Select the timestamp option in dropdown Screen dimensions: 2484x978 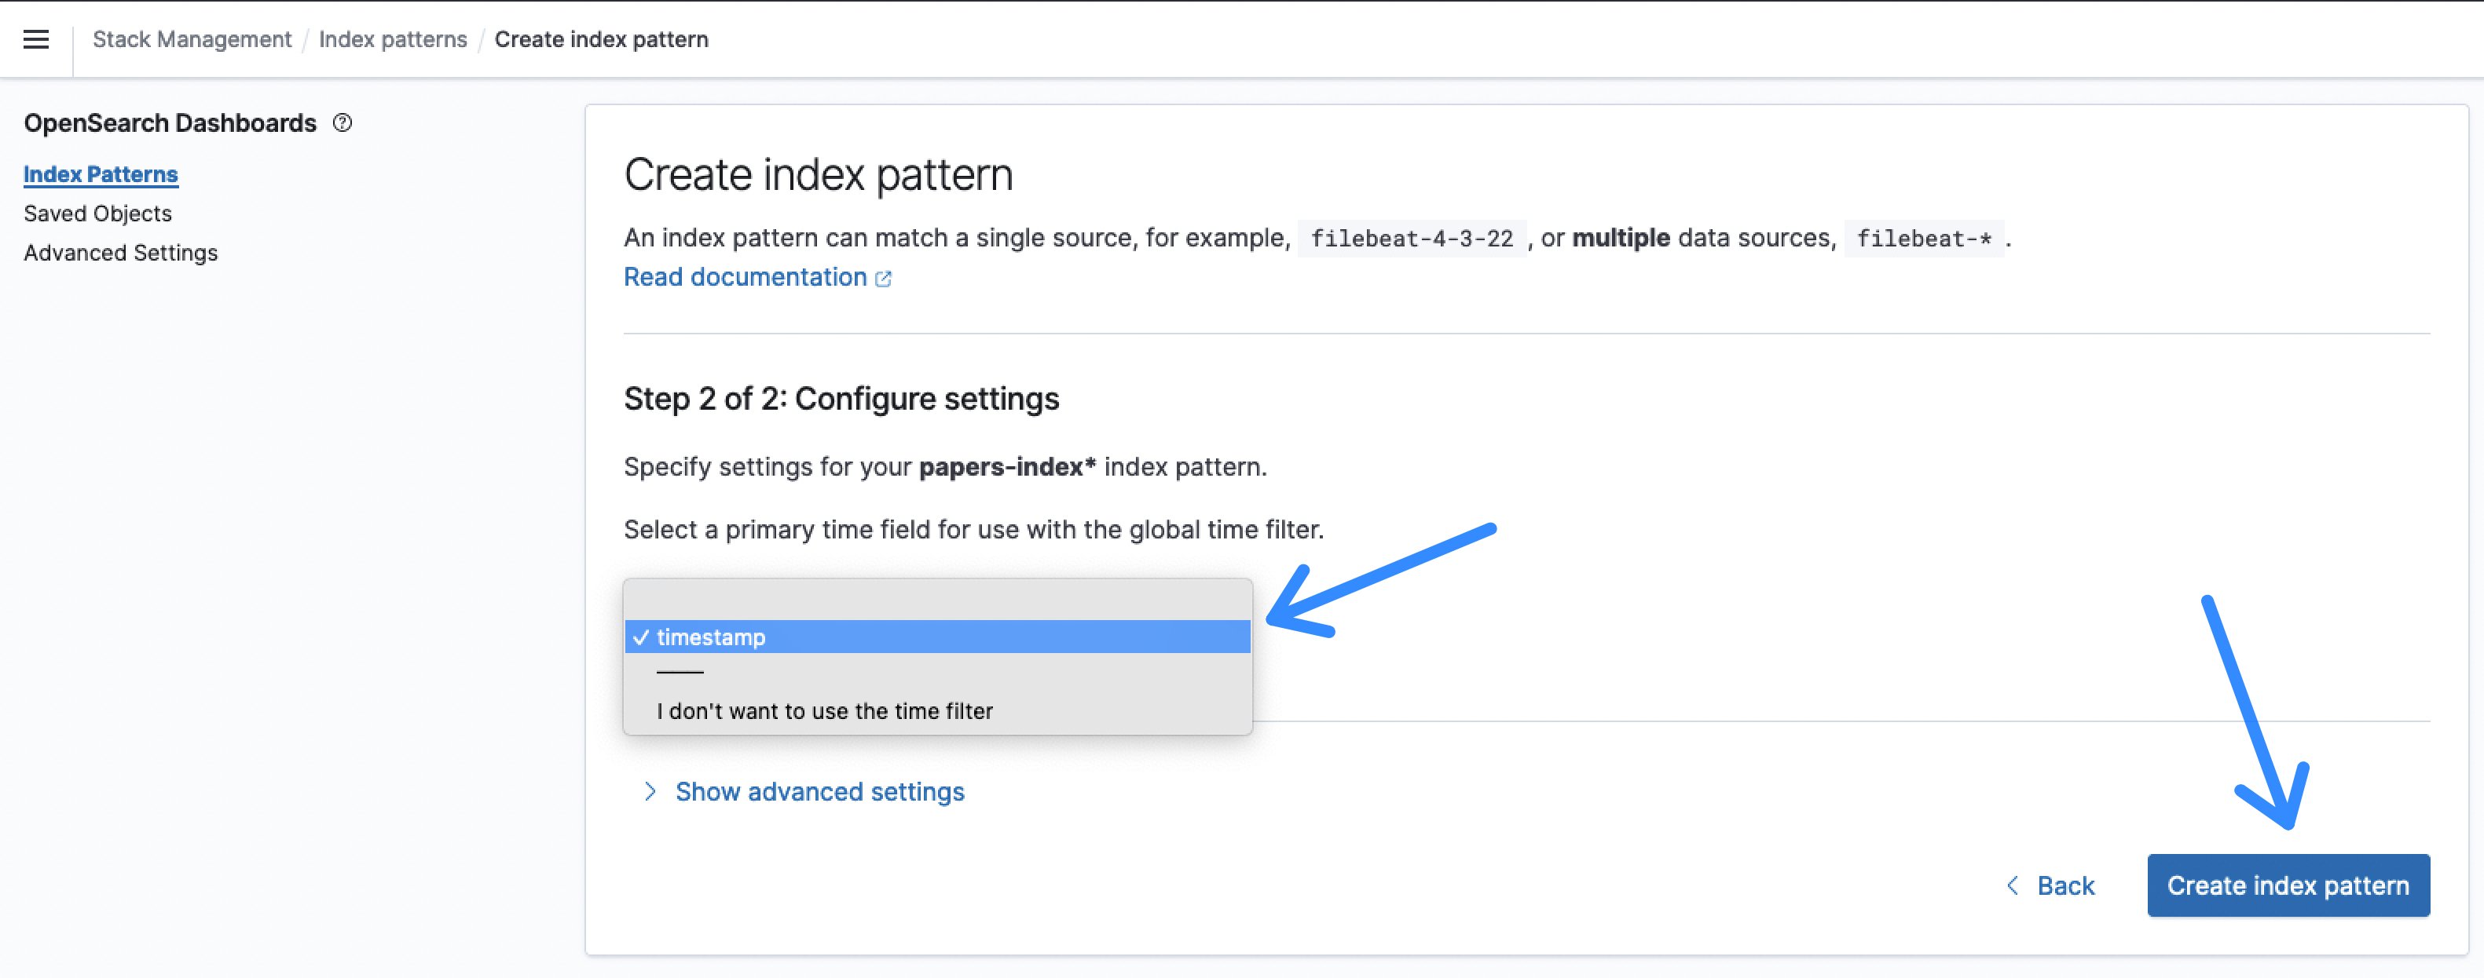tap(936, 637)
